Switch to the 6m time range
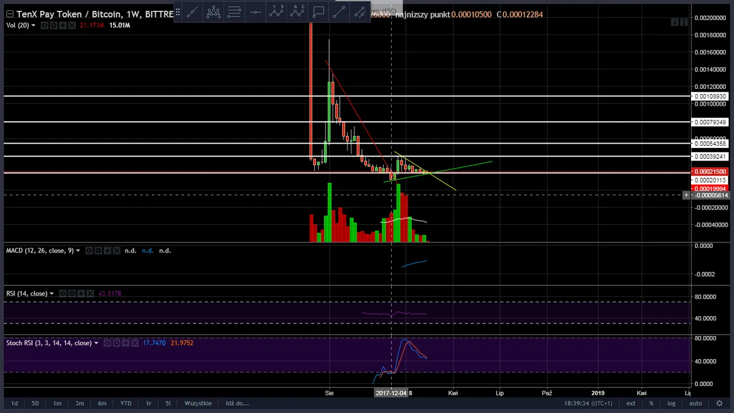 pos(102,403)
